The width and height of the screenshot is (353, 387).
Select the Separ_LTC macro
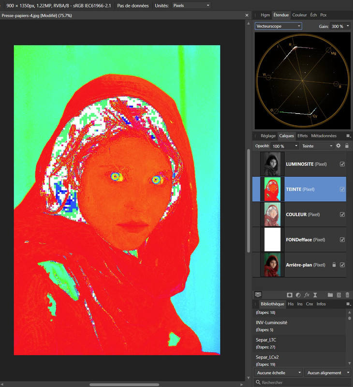[x=299, y=343]
